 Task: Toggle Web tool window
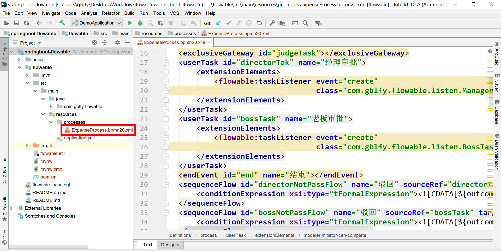tap(5, 237)
